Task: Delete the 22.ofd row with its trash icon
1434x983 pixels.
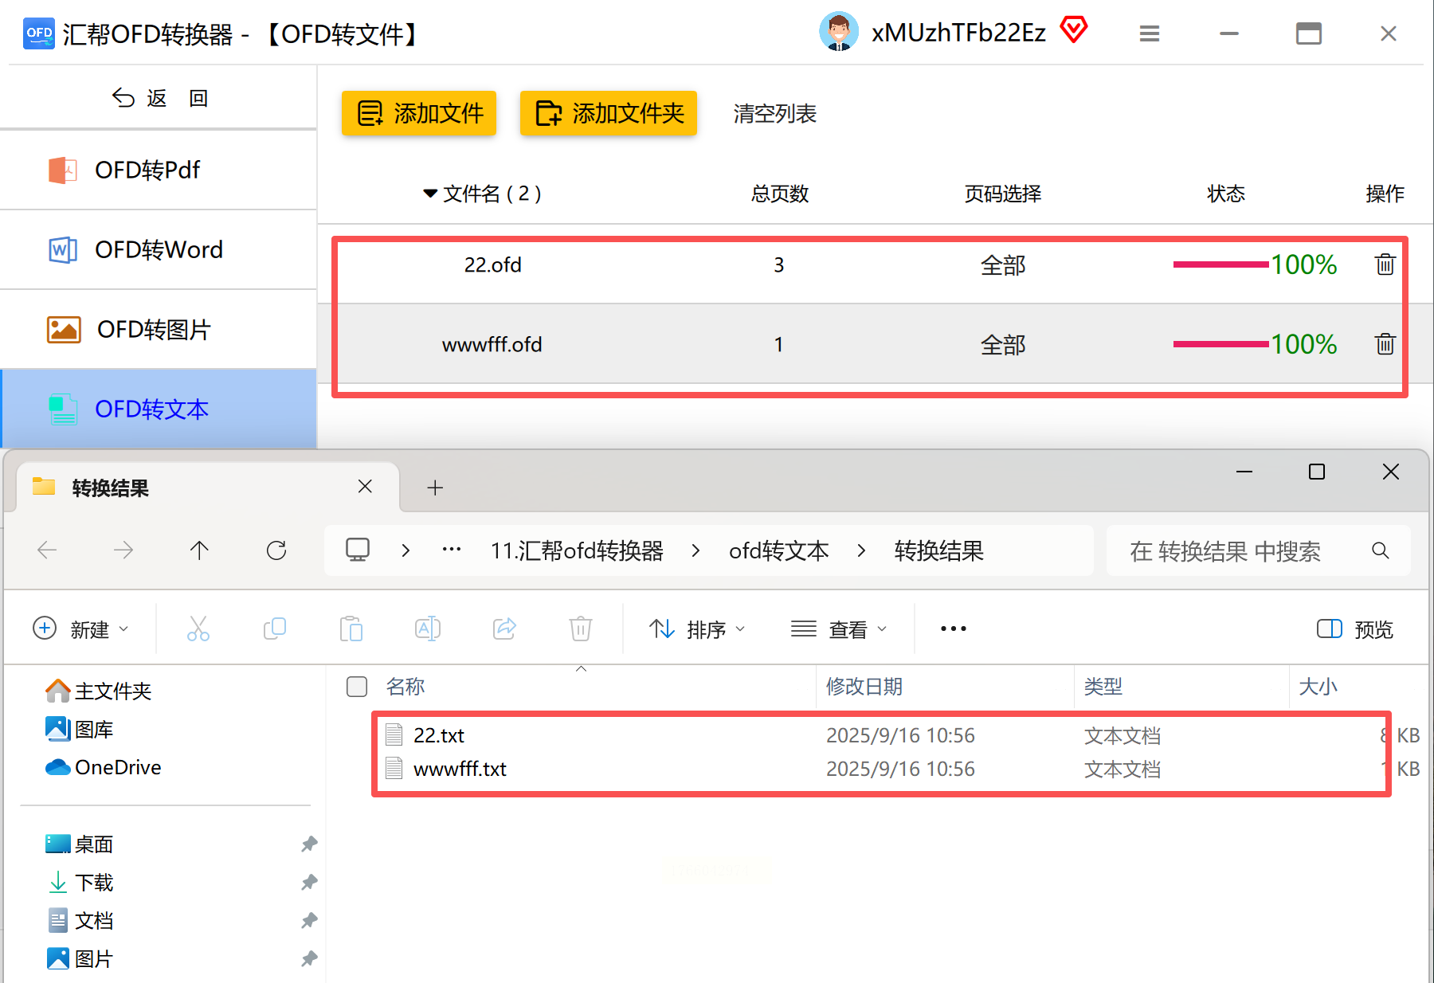Action: pos(1385,264)
